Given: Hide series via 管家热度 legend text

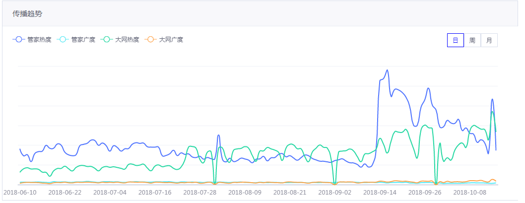Looking at the screenshot, I should pos(40,40).
